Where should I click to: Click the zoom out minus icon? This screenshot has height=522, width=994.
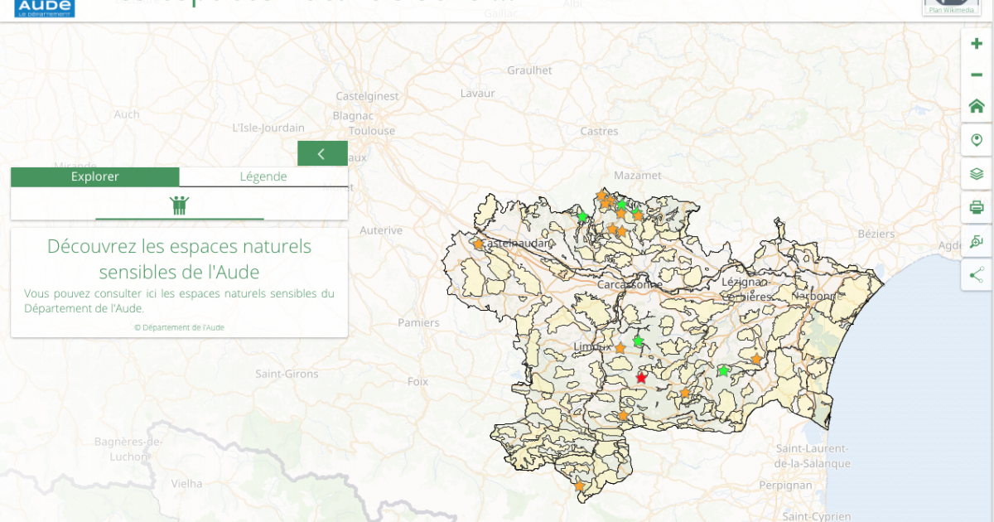coord(976,74)
